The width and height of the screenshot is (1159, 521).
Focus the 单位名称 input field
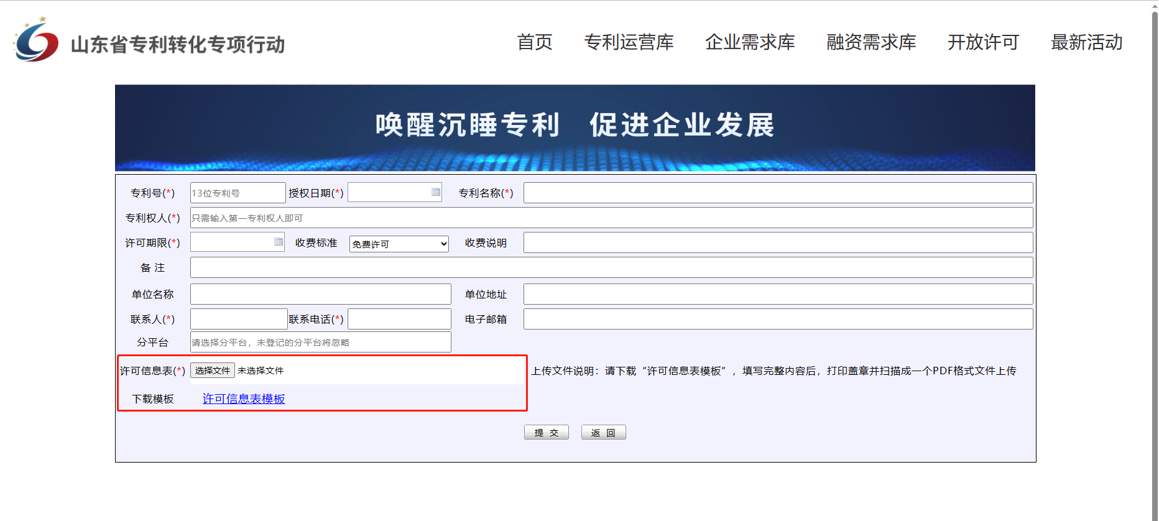[x=320, y=294]
